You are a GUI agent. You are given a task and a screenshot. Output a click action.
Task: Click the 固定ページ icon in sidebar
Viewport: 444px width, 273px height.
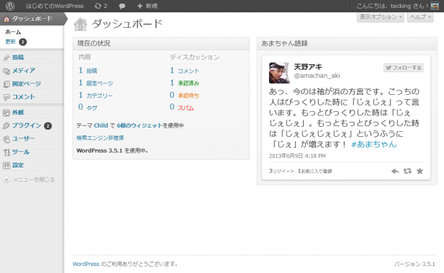coord(6,84)
